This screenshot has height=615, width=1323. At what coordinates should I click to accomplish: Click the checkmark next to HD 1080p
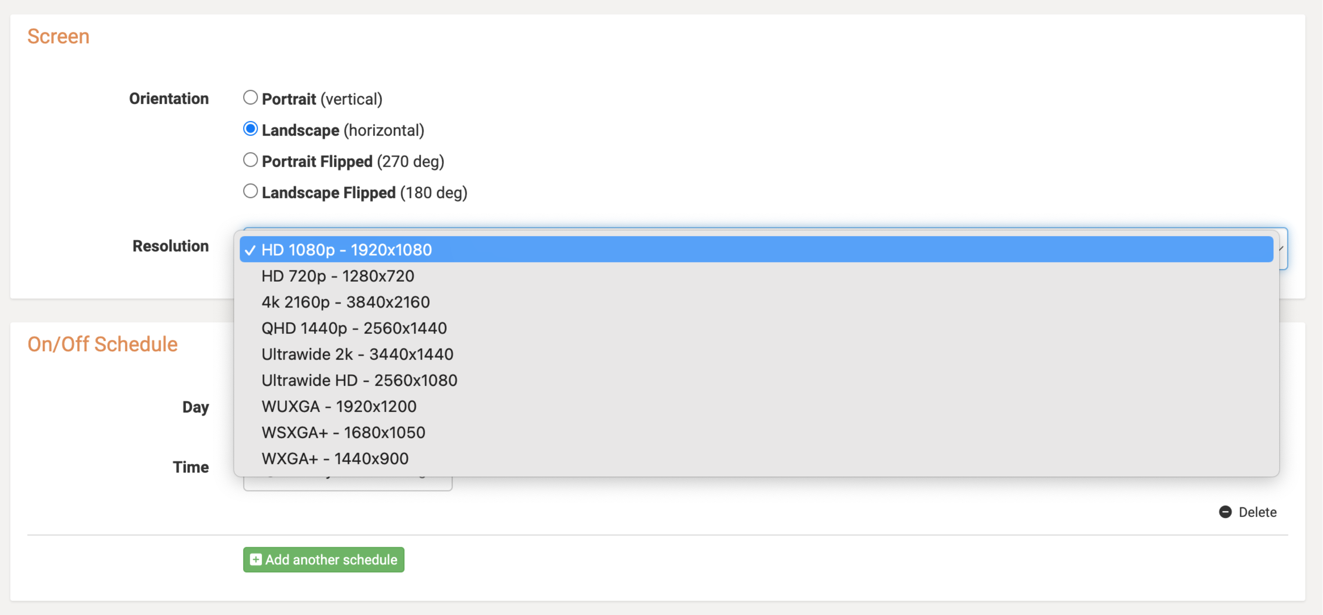[250, 250]
